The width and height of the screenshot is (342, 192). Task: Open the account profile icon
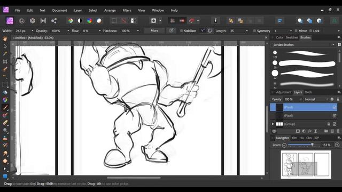[x=334, y=21]
